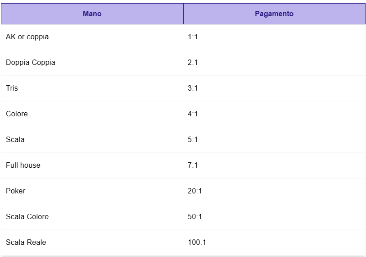This screenshot has width=366, height=257.
Task: Select the Tris hand cell
Action: pos(92,88)
